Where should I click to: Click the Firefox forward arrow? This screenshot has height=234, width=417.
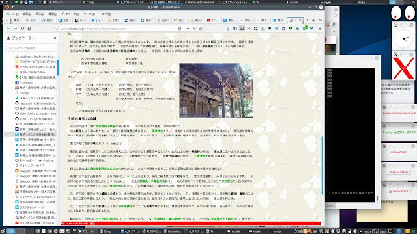pyautogui.click(x=16, y=29)
